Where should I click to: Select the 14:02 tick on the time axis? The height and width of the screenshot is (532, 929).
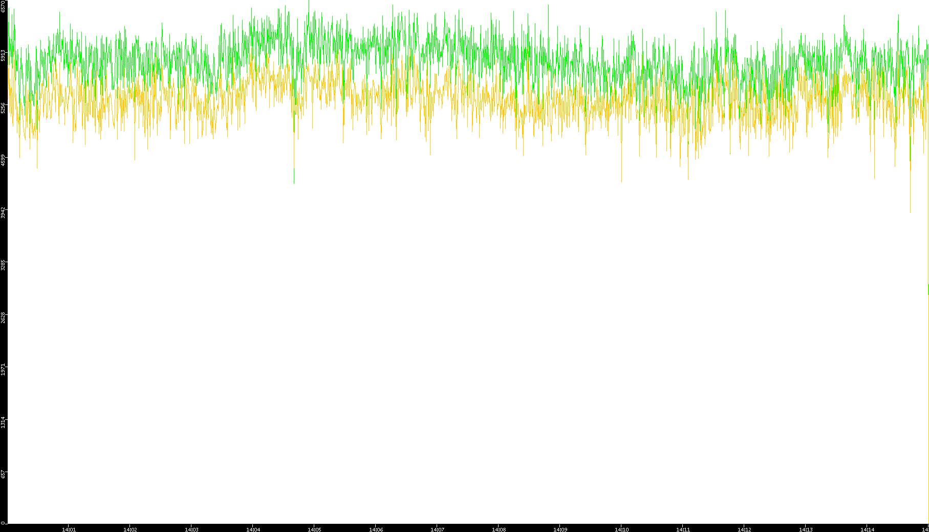pos(130,529)
